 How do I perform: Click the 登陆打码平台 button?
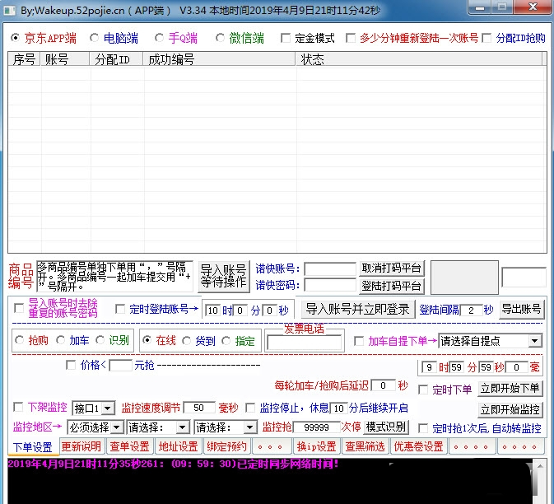392,286
